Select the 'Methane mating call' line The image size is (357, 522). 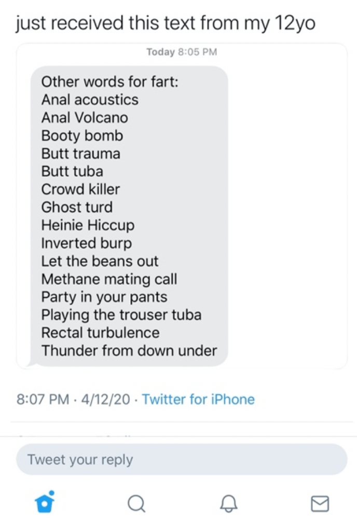point(109,279)
